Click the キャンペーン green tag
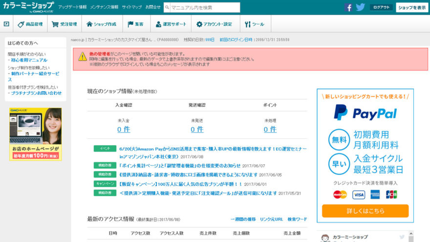 (105, 183)
